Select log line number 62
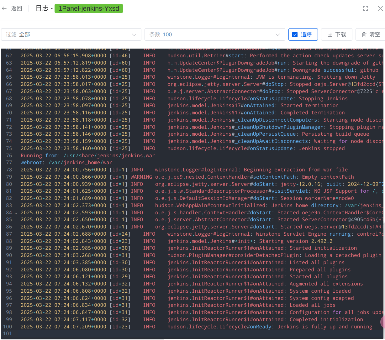Screen dimensions: 385x340 pos(9,56)
